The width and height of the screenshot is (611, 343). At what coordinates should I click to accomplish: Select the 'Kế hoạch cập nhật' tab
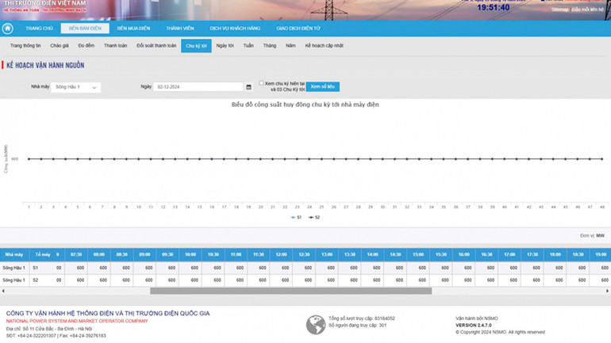tap(325, 46)
